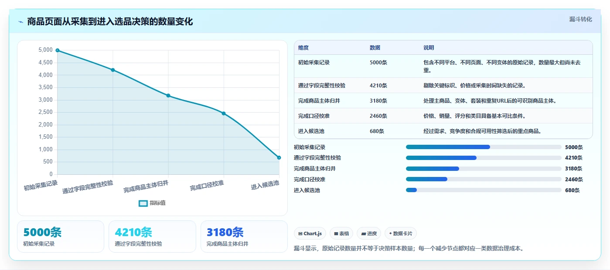Click the 2460条 table cell
Image resolution: width=610 pixels, height=270 pixels.
pyautogui.click(x=378, y=116)
